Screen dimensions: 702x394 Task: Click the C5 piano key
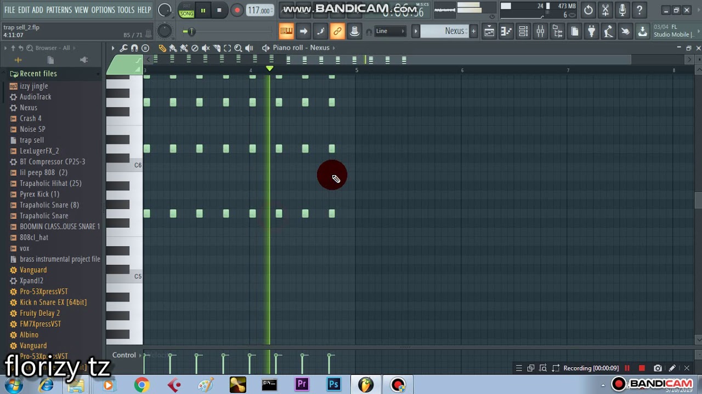click(x=124, y=277)
